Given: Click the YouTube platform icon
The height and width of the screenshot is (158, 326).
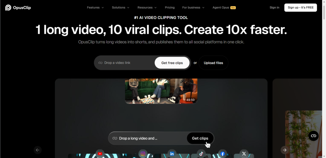Looking at the screenshot, I should tap(100, 154).
